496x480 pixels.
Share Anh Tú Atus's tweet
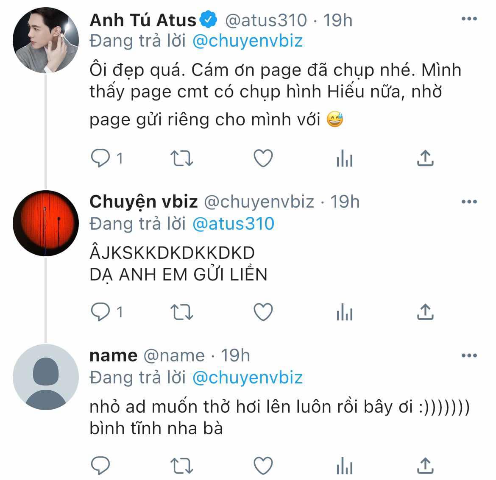click(425, 158)
